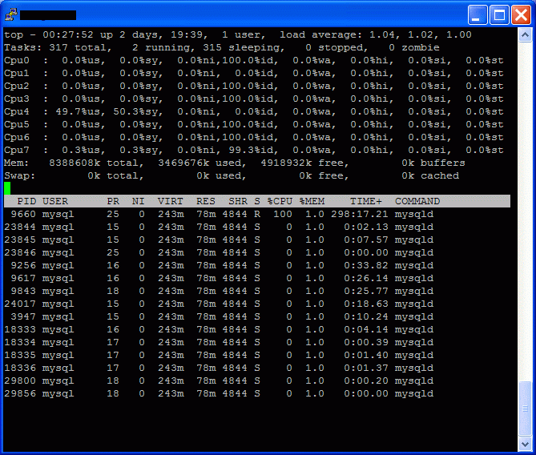Close the terminal window
Viewport: 536px width, 455px height.
point(519,14)
